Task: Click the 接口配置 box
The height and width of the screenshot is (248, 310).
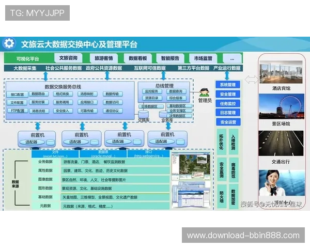Action: [17, 95]
